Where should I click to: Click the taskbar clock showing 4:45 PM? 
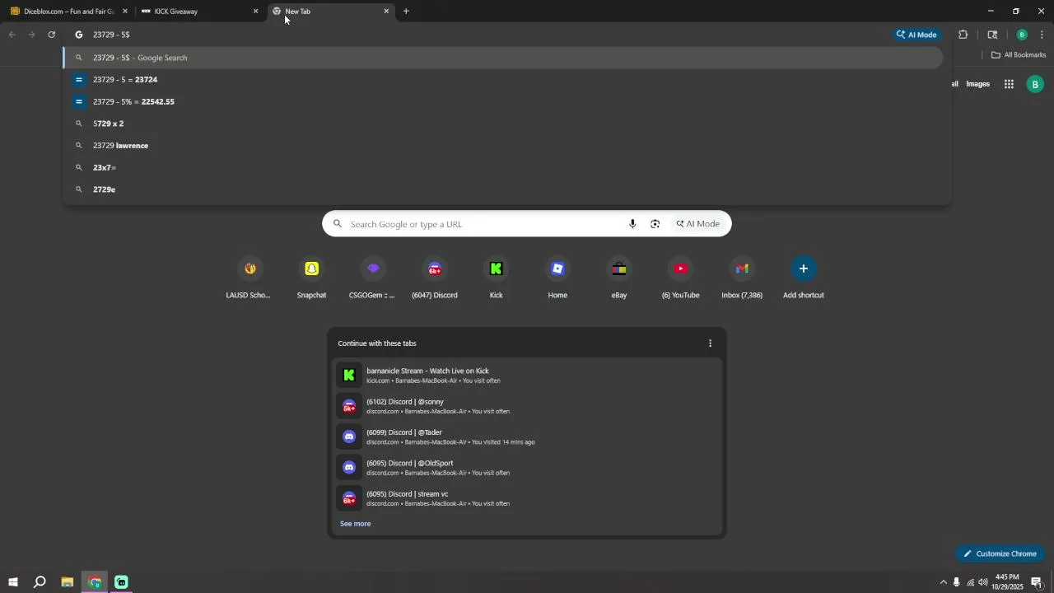[1008, 582]
